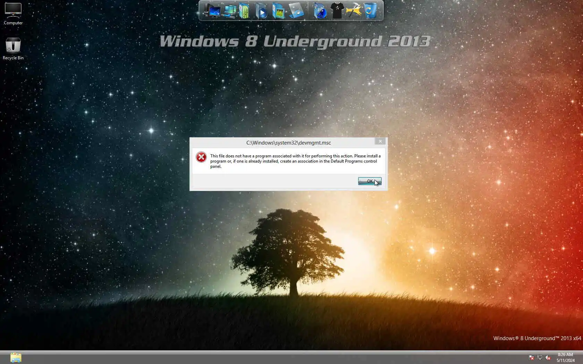Click the red error icon in dialog
Image resolution: width=583 pixels, height=364 pixels.
coord(201,157)
